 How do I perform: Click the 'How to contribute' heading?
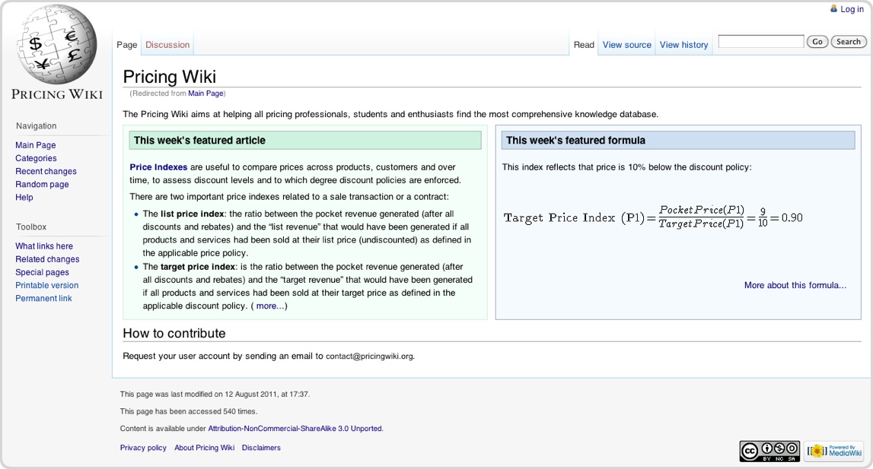click(174, 333)
